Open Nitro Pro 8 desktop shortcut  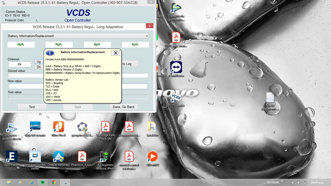coord(58,129)
